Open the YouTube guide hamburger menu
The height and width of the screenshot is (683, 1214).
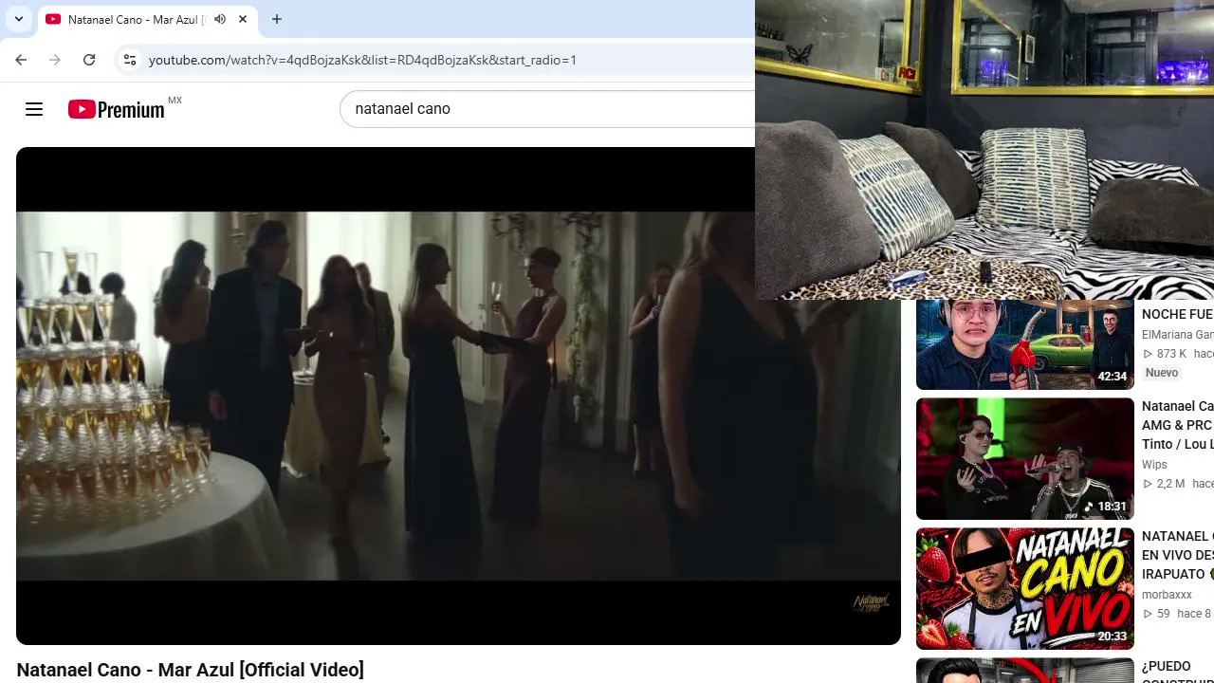(x=34, y=109)
